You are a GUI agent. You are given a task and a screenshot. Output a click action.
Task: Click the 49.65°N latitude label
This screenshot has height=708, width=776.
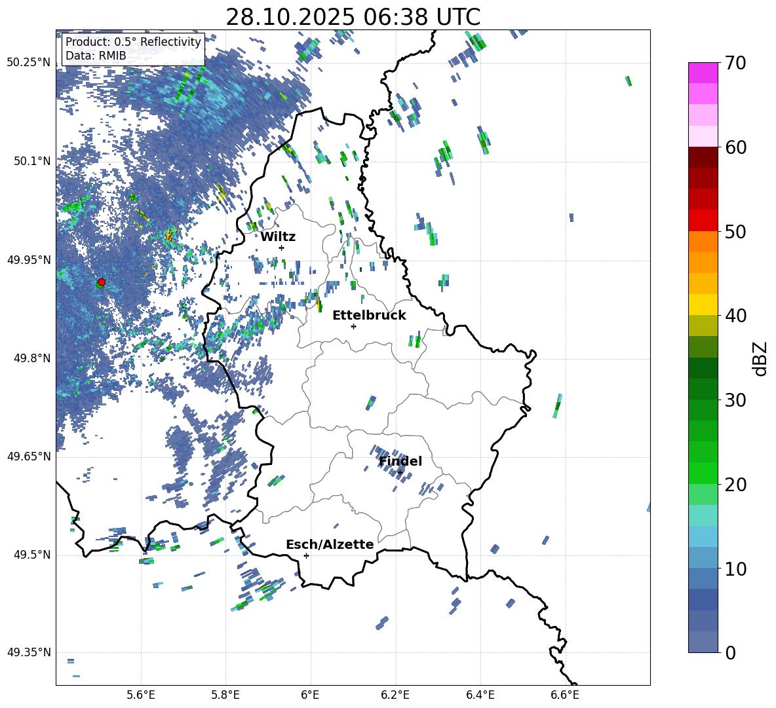click(29, 456)
